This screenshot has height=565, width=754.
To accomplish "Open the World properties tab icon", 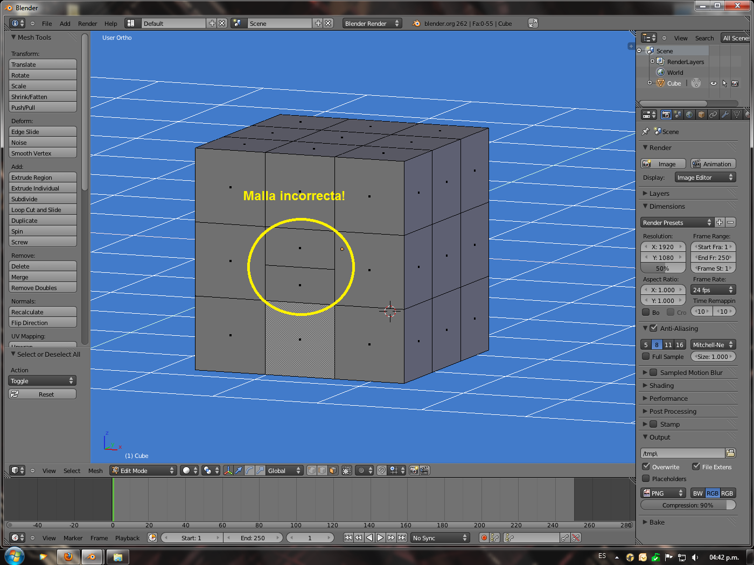I will [689, 115].
